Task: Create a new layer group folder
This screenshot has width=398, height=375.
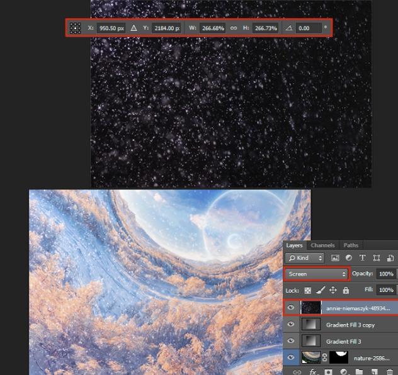Action: [x=359, y=372]
